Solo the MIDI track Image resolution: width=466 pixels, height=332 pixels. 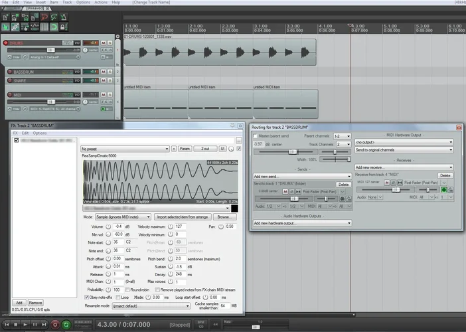pos(110,95)
